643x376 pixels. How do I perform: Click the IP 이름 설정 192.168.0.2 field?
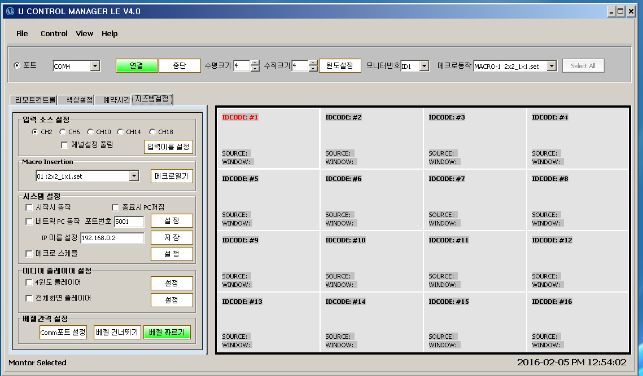tap(112, 238)
